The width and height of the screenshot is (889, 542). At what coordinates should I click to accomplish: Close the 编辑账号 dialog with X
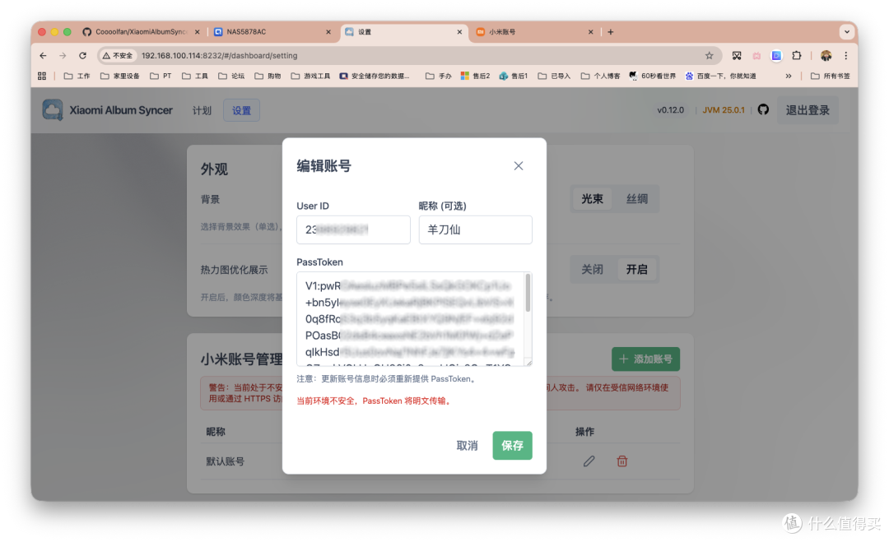[519, 166]
